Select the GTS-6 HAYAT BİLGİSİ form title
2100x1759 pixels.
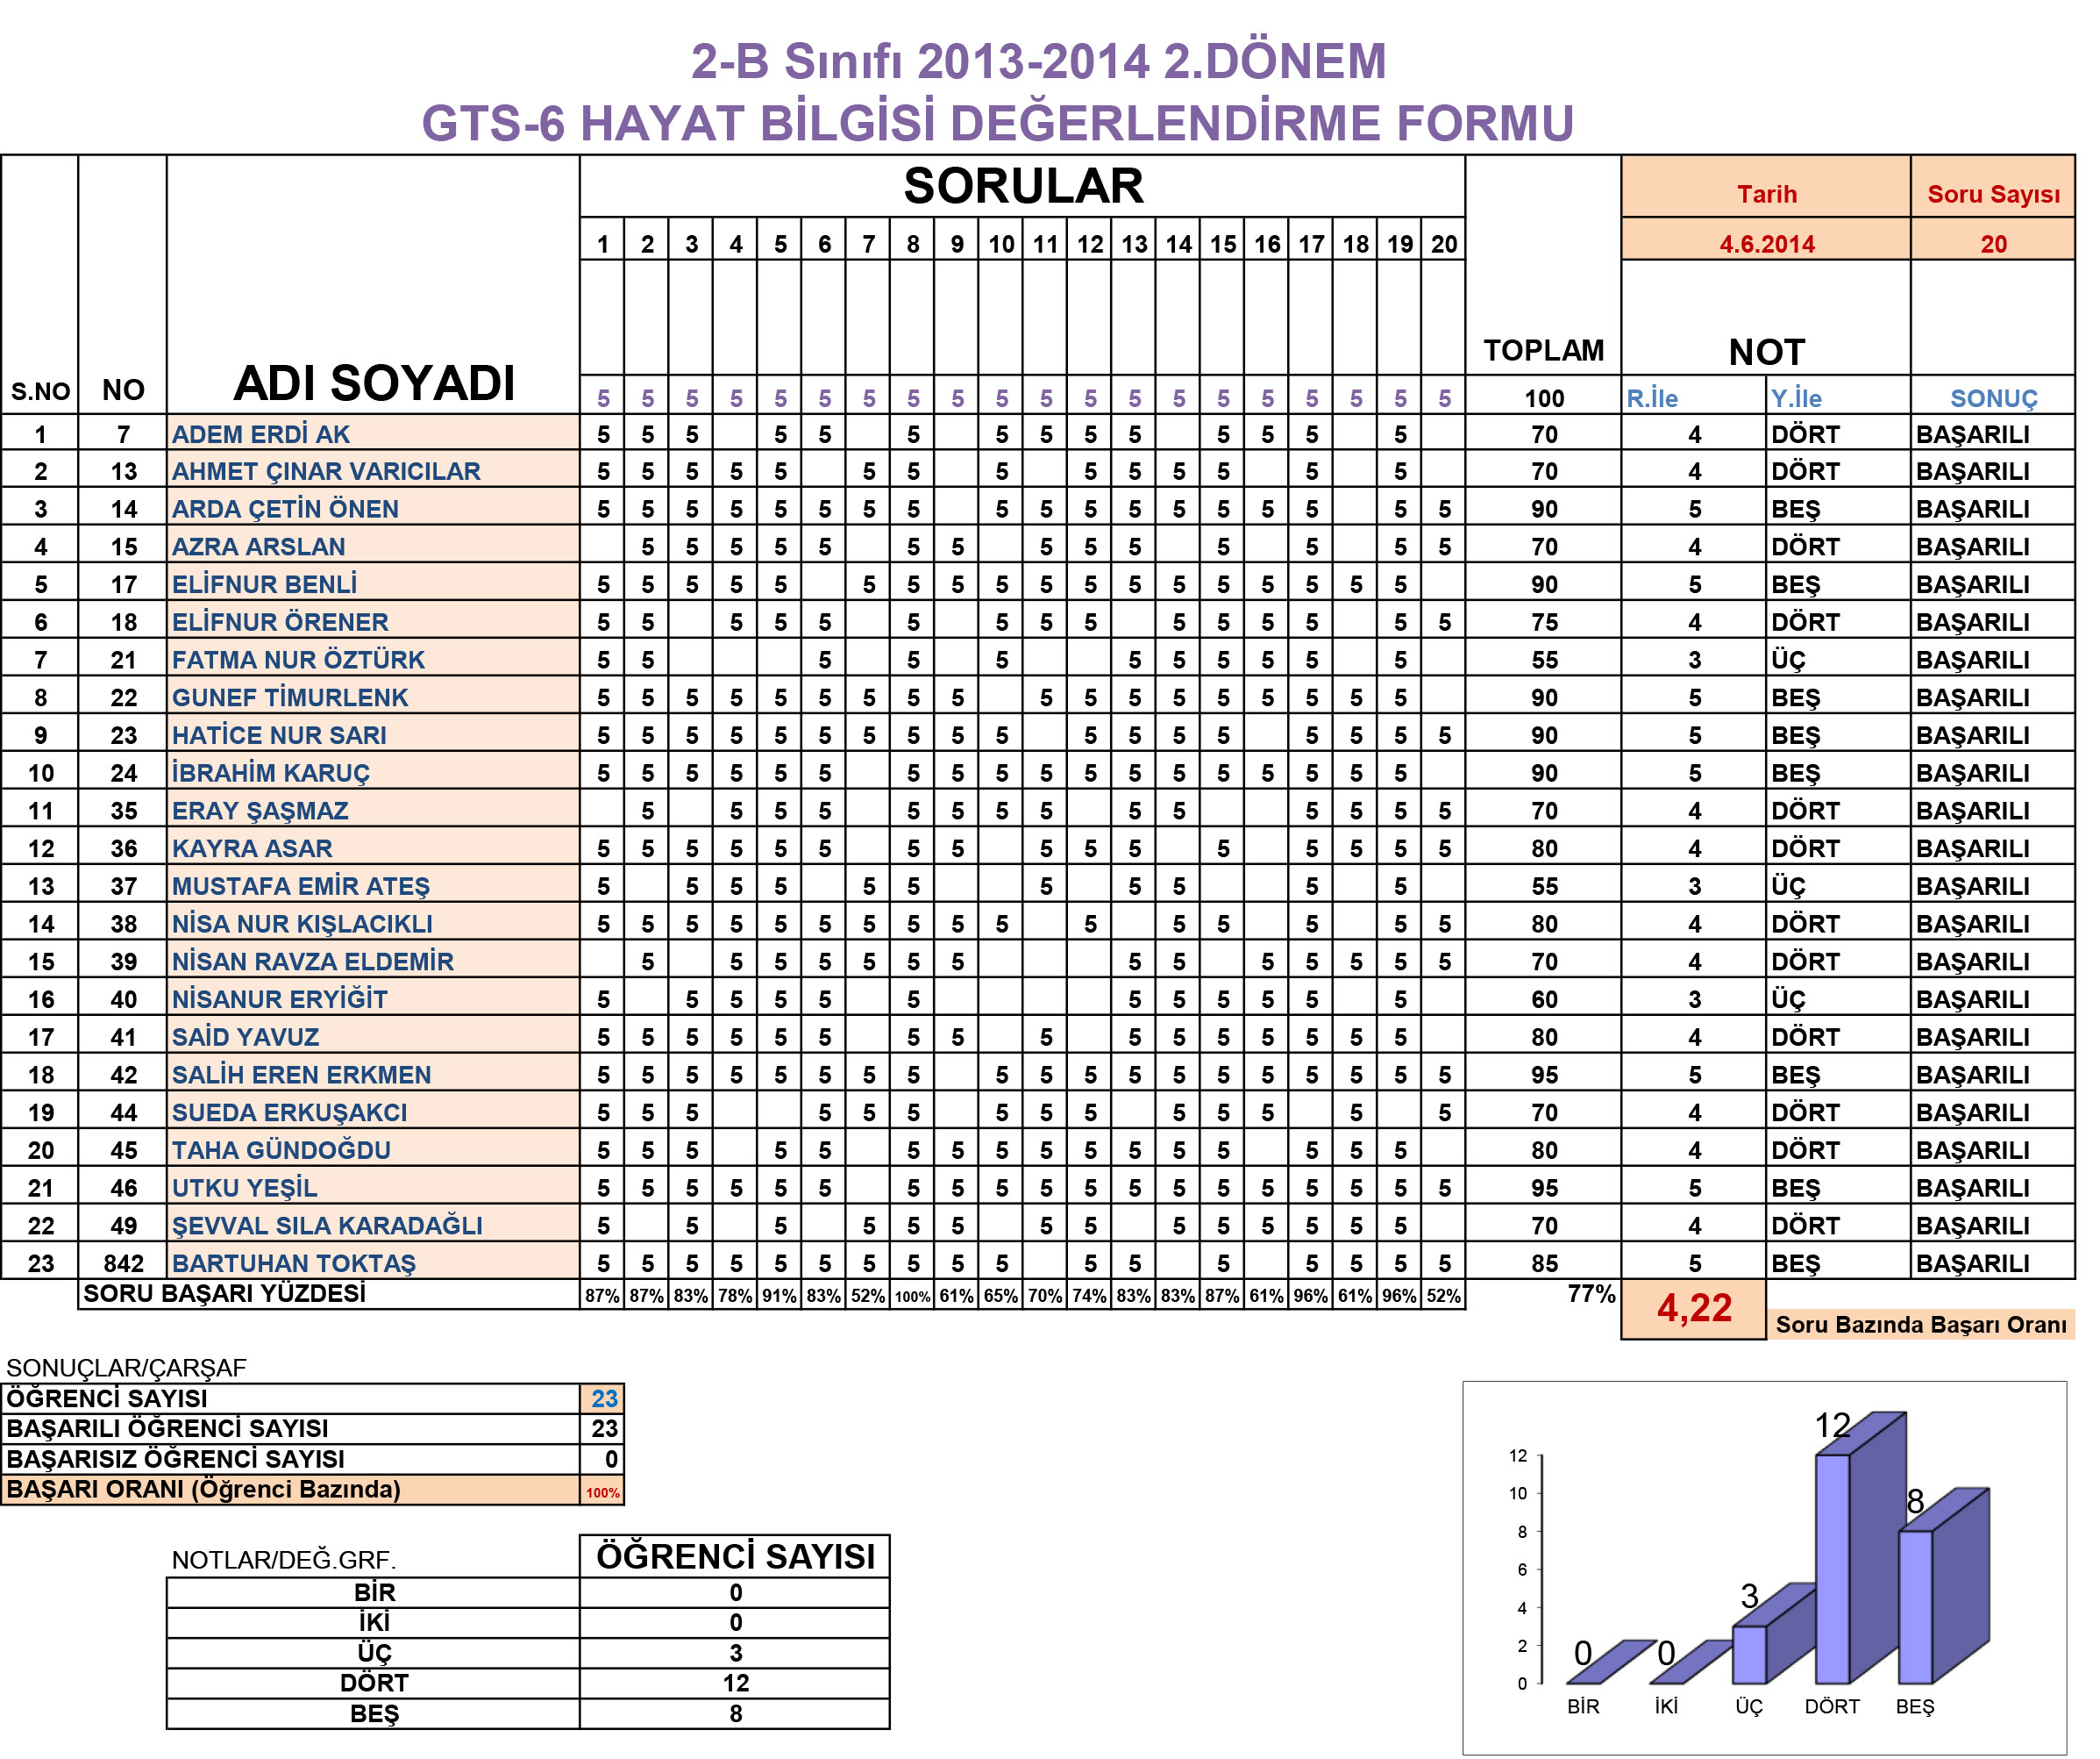point(998,124)
